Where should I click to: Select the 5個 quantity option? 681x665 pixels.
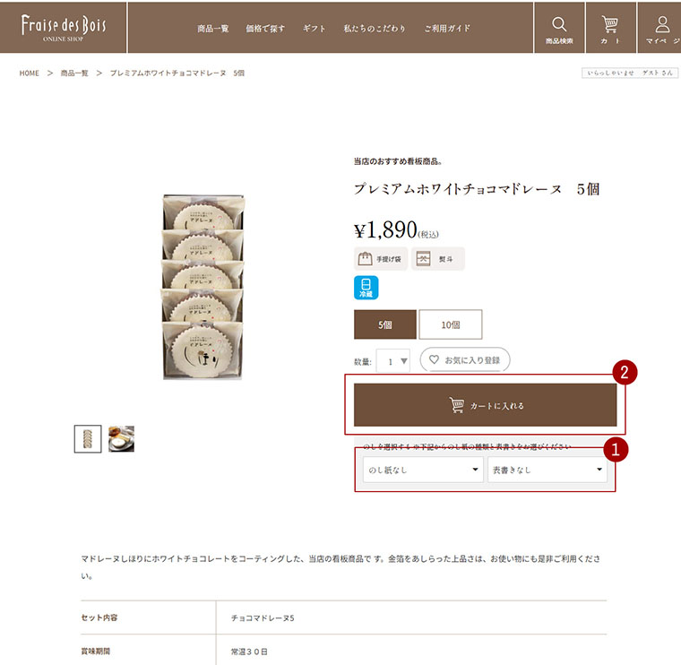[x=385, y=324]
